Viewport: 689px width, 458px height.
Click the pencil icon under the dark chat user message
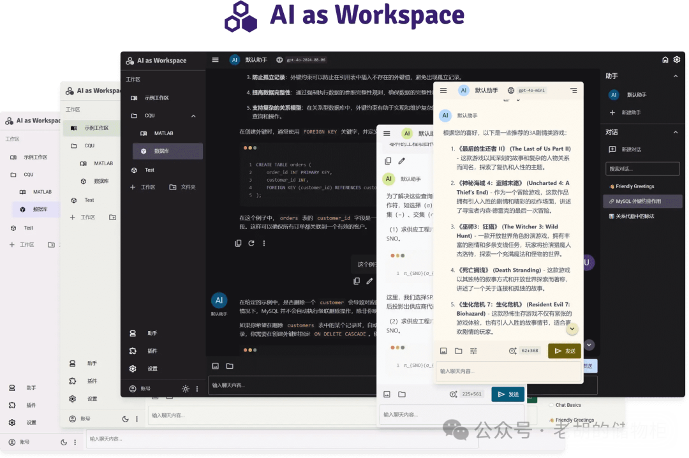click(369, 281)
